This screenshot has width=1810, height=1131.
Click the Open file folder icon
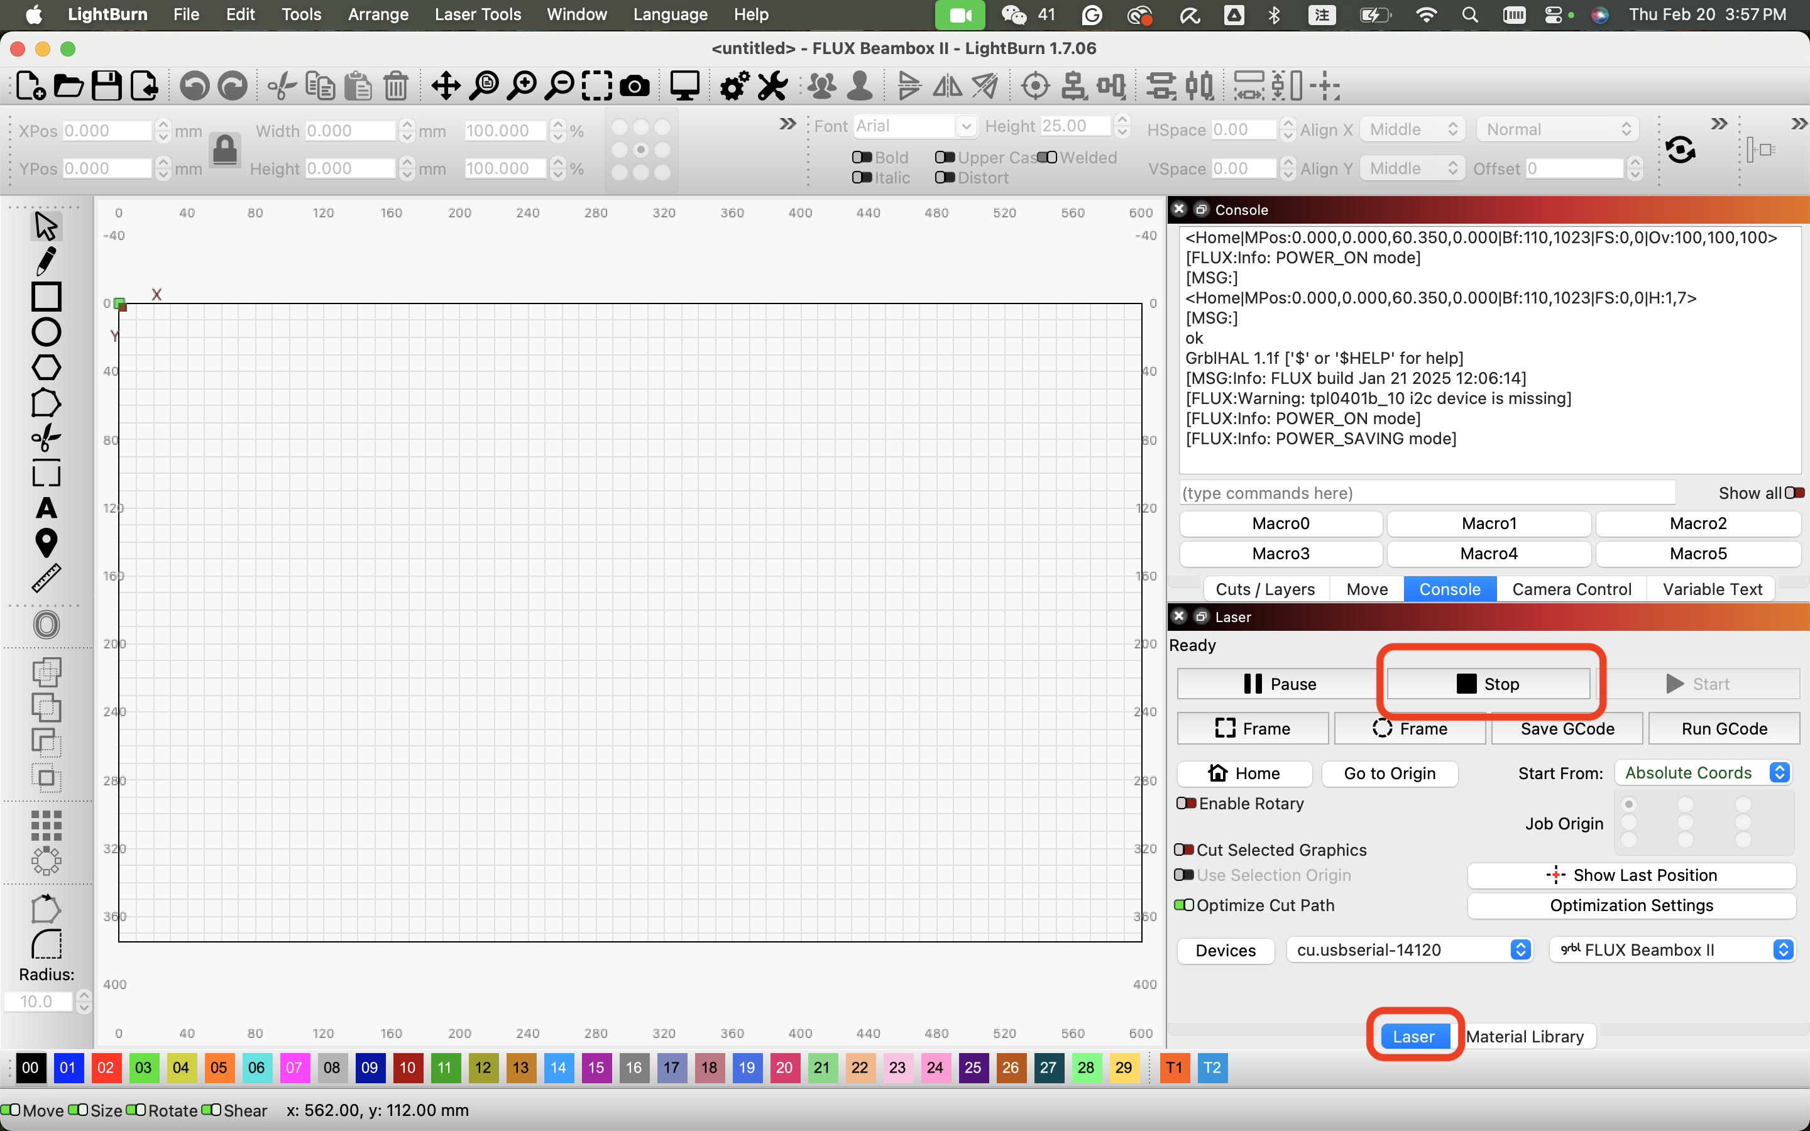tap(68, 86)
